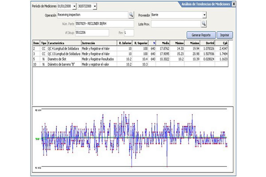This screenshot has width=266, height=177.
Task: Expand the Proveedor dropdown list
Action: pos(204,15)
